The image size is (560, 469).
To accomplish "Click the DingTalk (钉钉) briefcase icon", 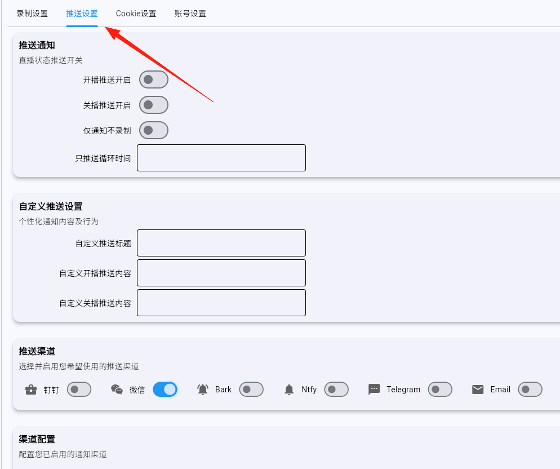I will point(31,390).
